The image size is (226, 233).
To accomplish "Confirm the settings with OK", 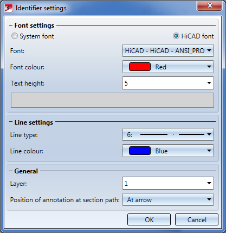I will point(149,219).
